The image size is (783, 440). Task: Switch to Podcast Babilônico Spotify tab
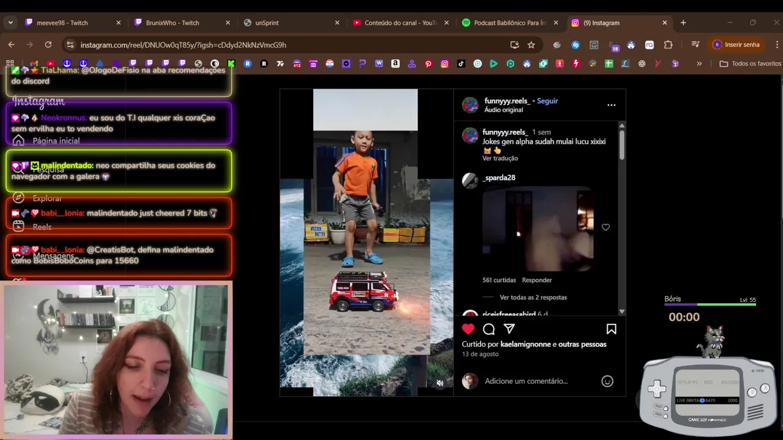(510, 23)
